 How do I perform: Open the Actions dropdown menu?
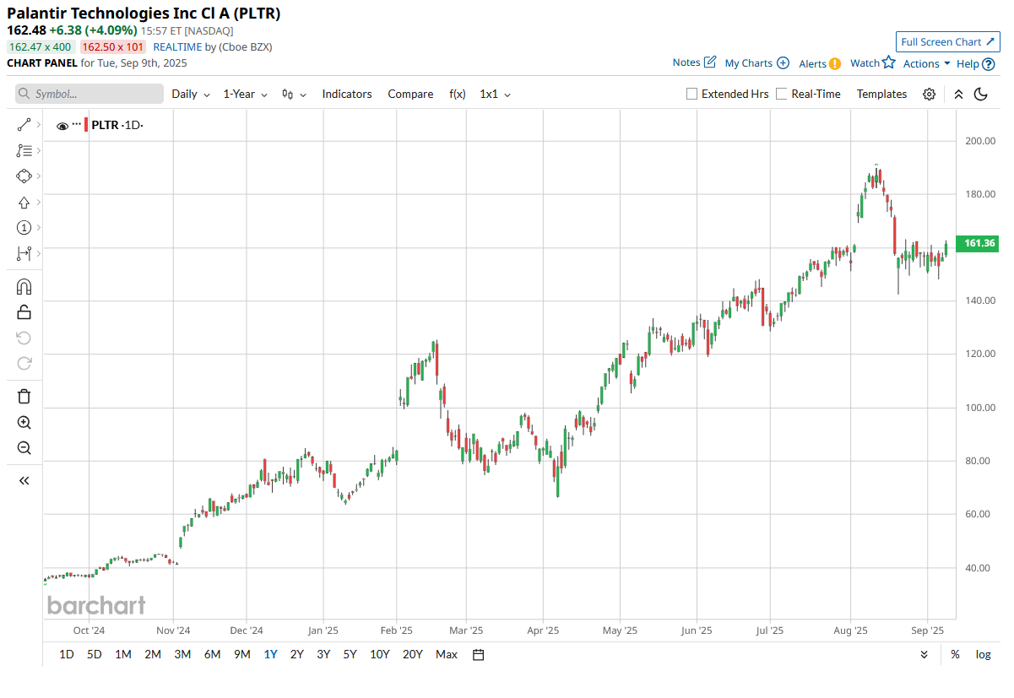click(x=926, y=63)
